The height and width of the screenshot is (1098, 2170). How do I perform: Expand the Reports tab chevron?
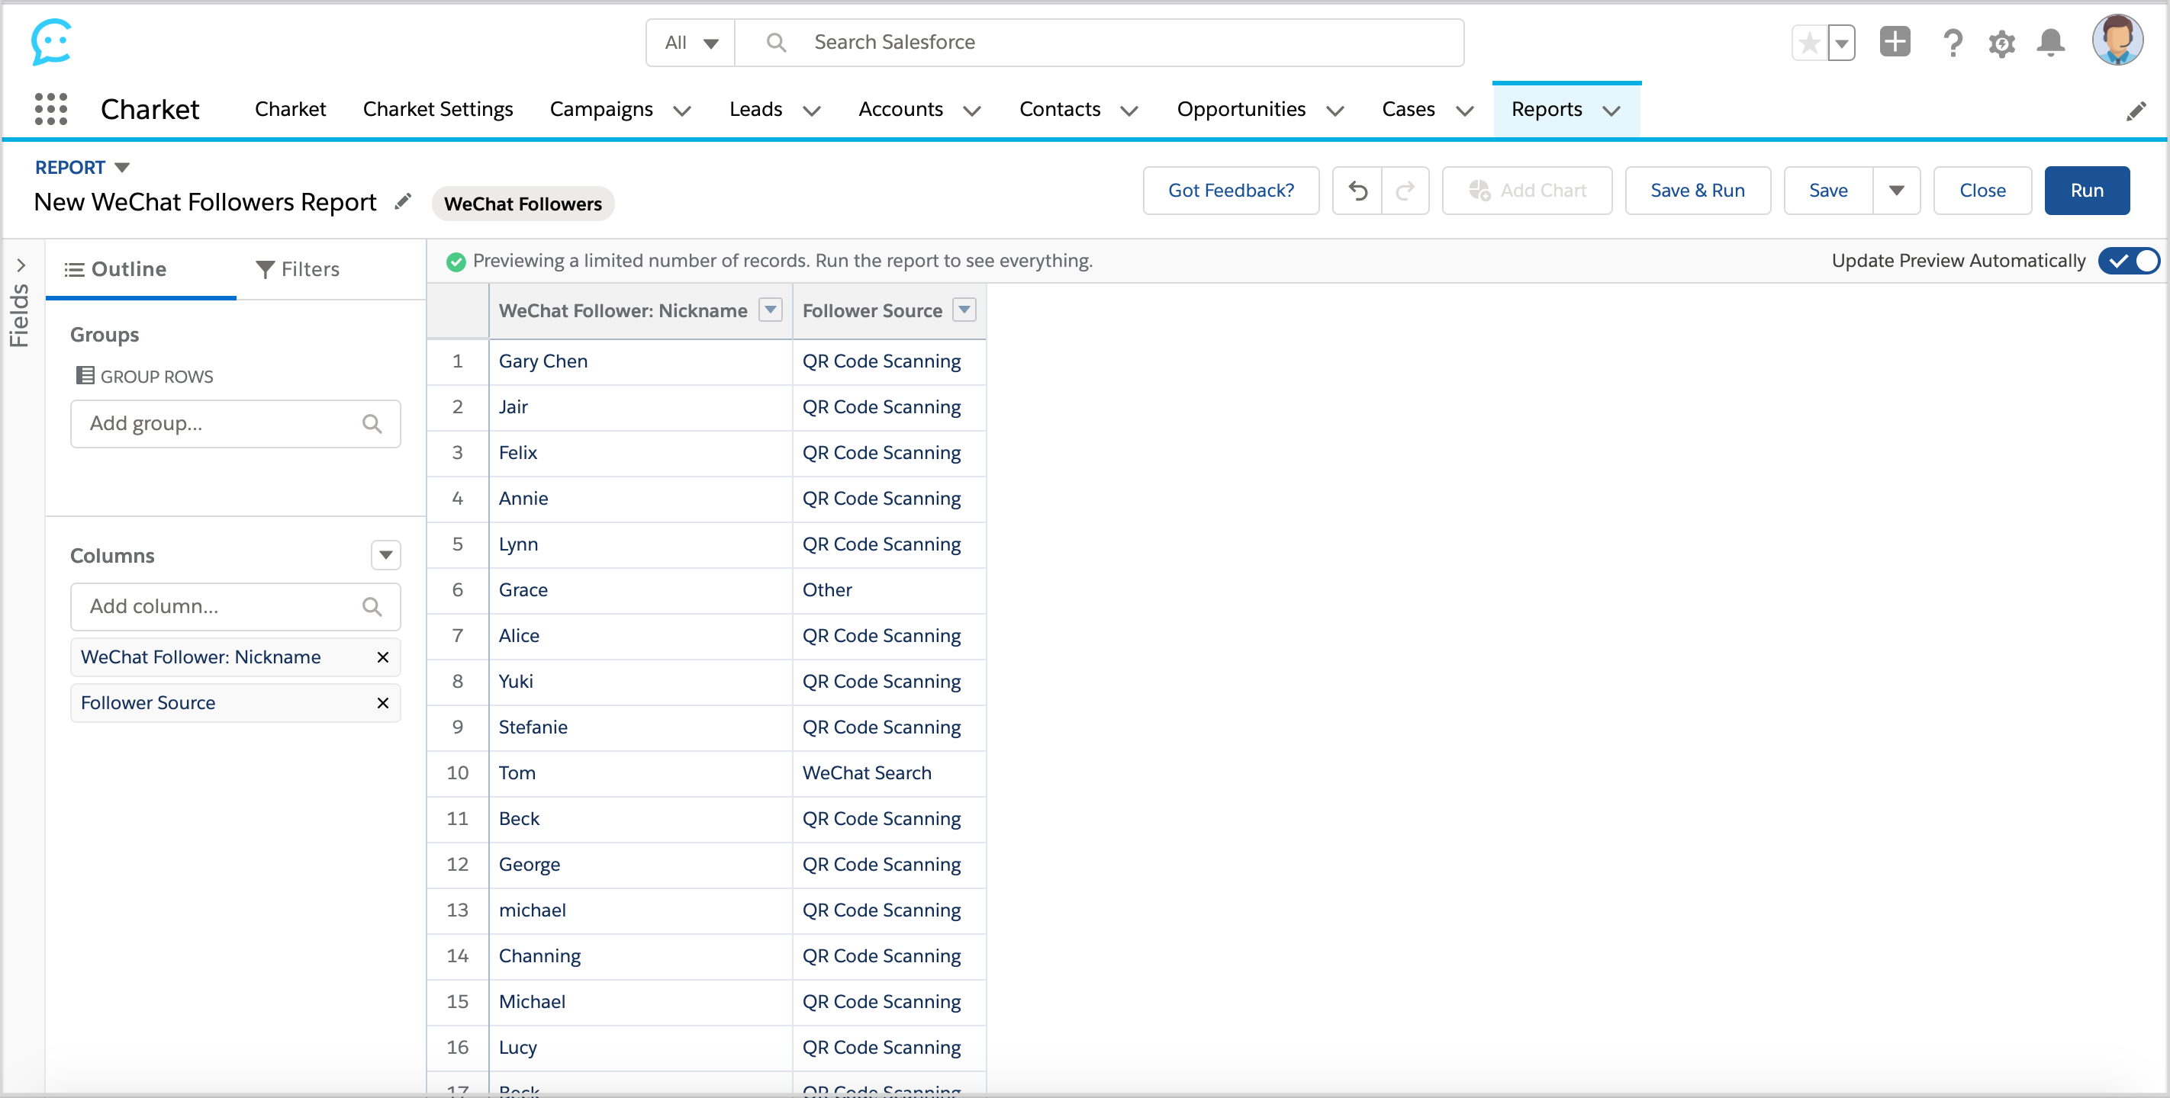1611,111
